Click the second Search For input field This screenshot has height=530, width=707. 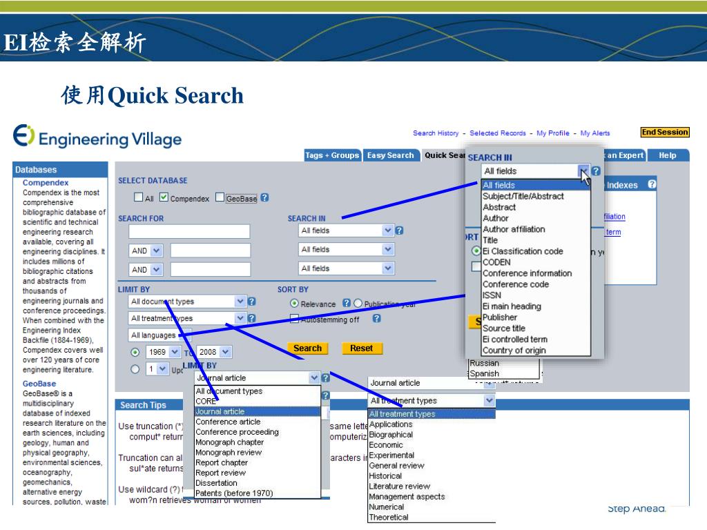(x=211, y=250)
